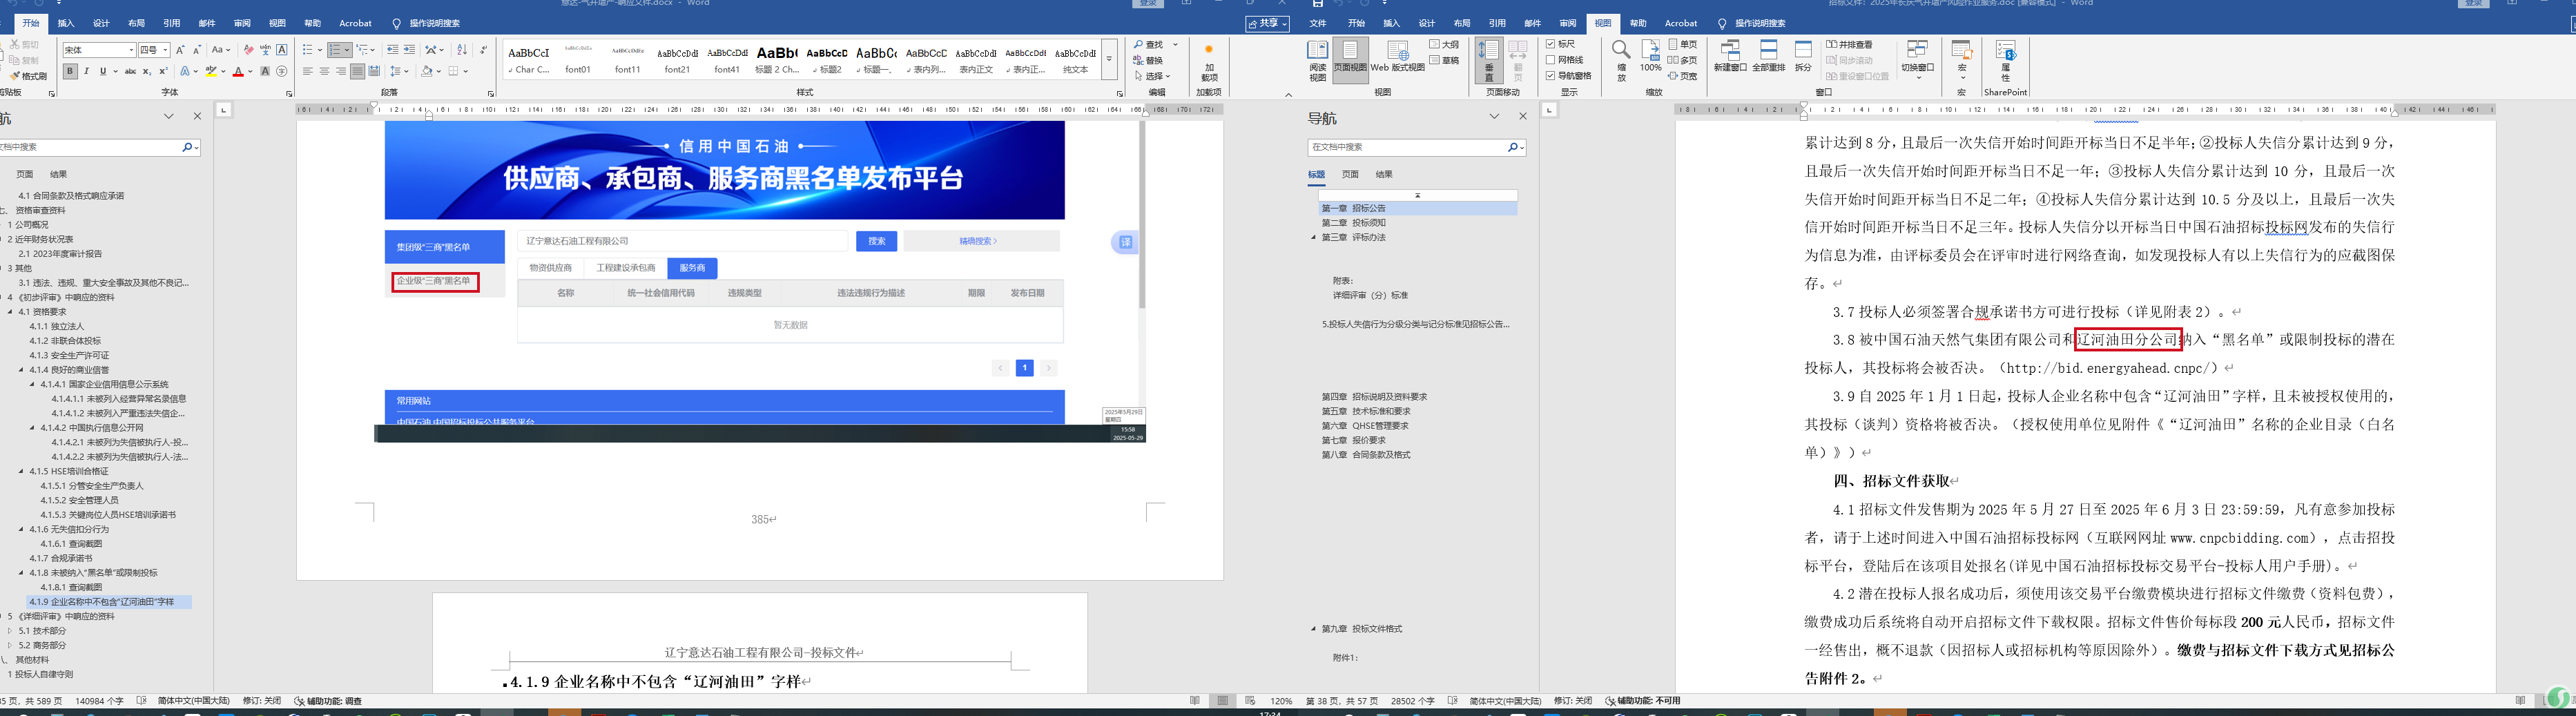Switch to Outline (大纲) view

1444,44
